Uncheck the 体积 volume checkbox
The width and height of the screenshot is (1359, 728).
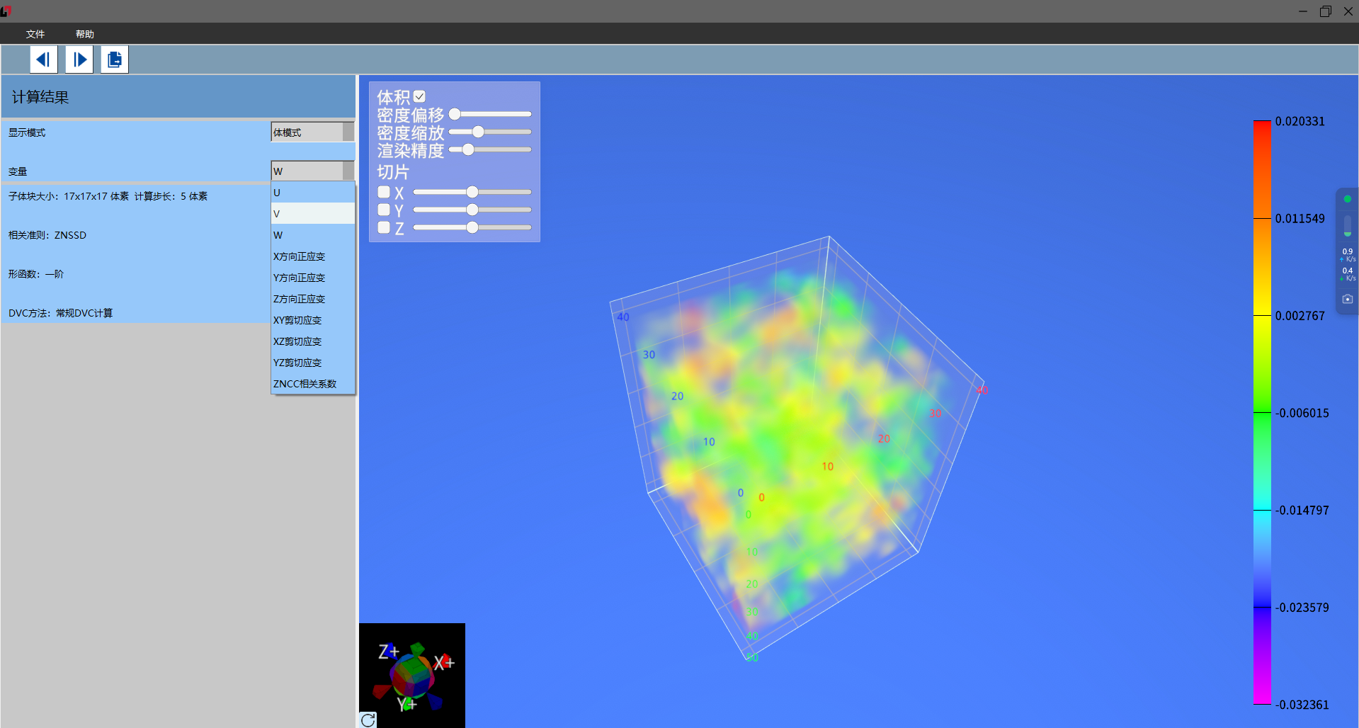tap(420, 96)
